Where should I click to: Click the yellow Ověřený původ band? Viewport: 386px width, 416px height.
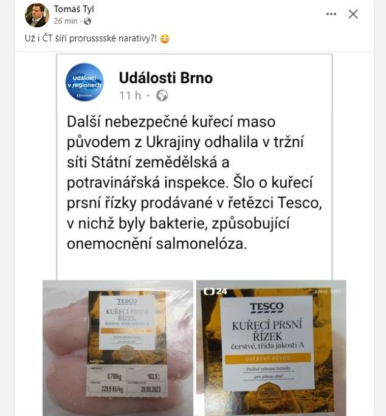click(267, 358)
